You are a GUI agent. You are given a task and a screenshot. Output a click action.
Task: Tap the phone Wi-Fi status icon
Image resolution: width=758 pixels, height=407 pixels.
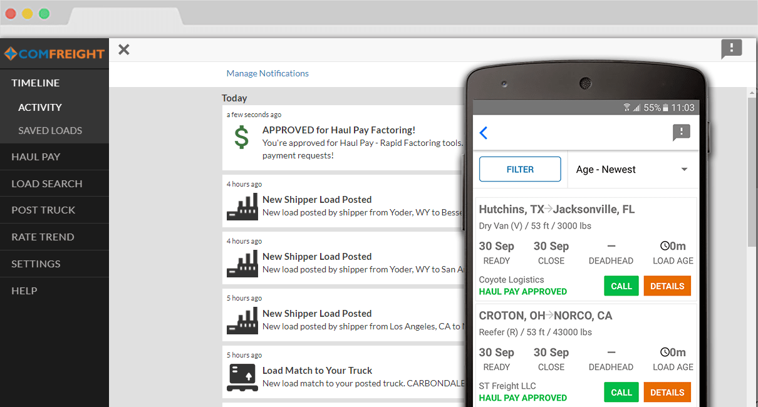[627, 108]
